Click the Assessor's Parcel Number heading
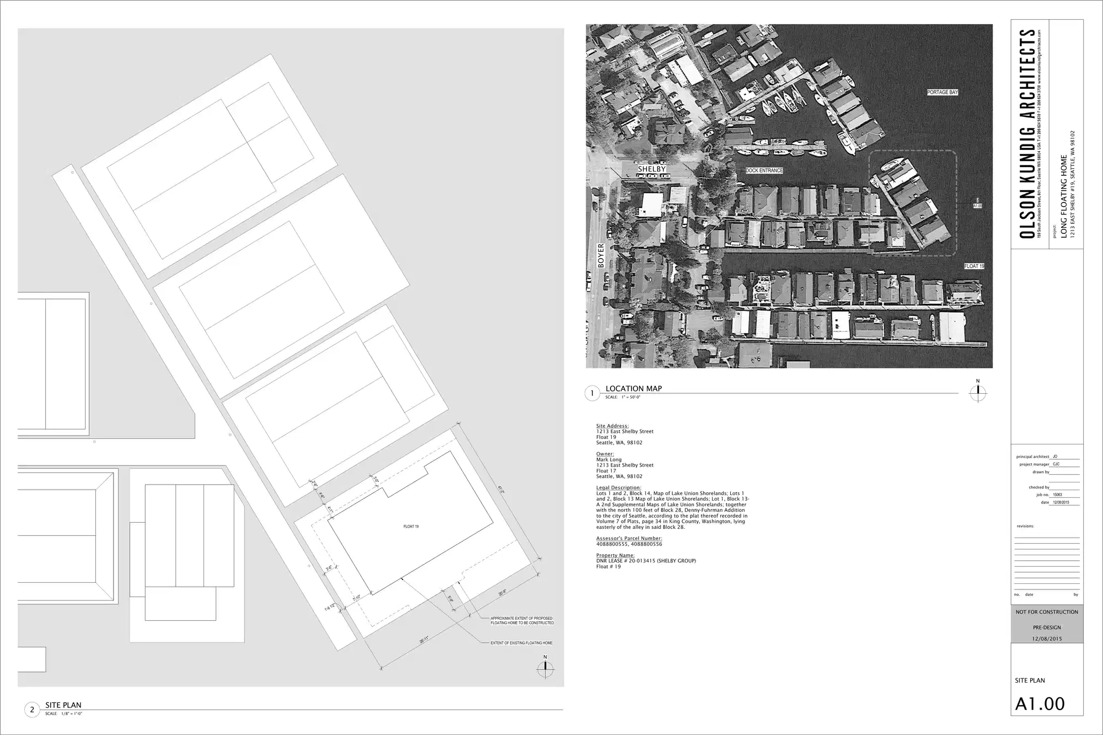 click(629, 538)
